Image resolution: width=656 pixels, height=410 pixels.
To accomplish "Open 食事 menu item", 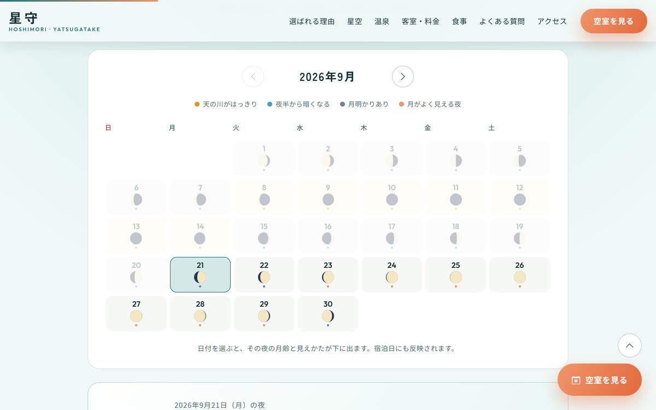I will pos(459,21).
